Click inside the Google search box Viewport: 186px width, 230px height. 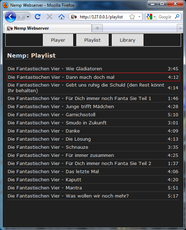165,17
